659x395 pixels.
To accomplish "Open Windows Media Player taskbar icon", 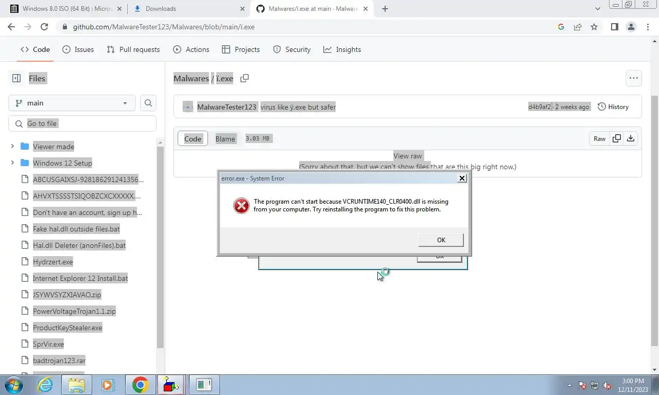I will tap(107, 385).
